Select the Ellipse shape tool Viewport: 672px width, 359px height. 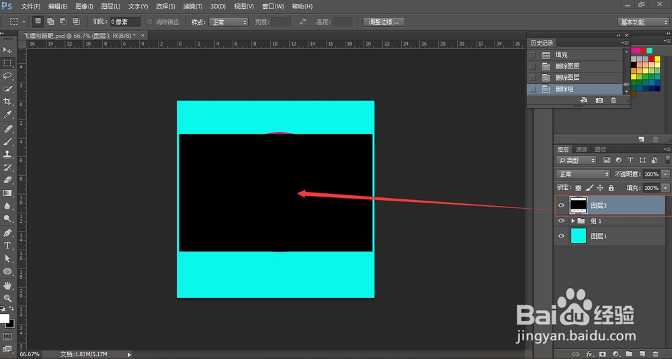[7, 271]
